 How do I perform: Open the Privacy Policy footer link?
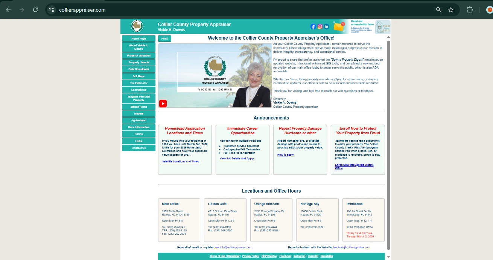click(x=251, y=256)
